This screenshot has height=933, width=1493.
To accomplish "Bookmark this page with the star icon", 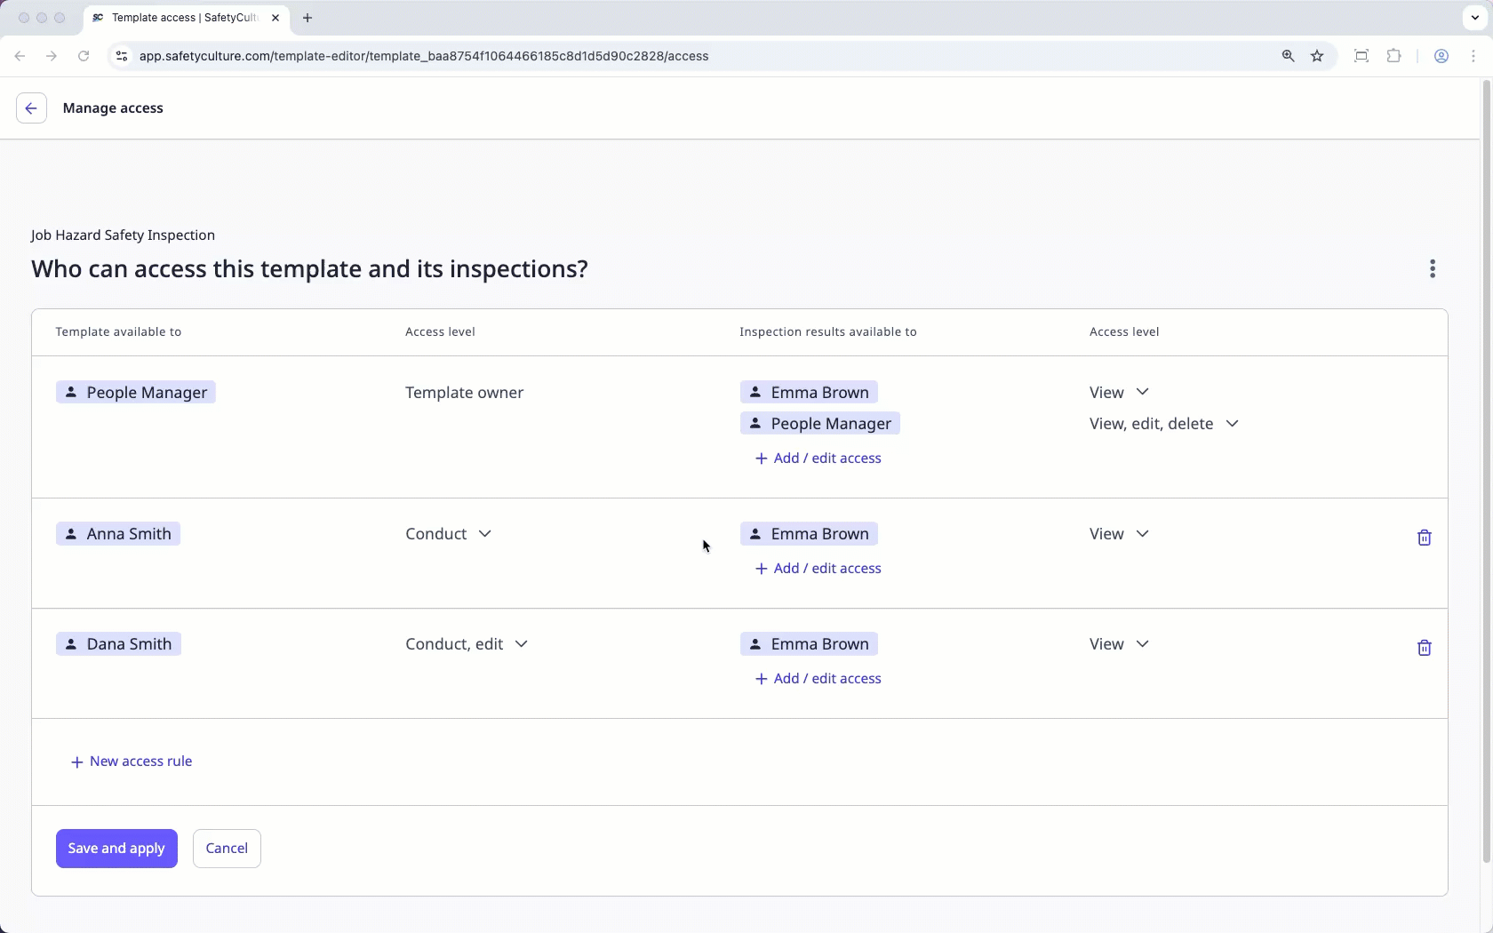I will click(x=1317, y=56).
